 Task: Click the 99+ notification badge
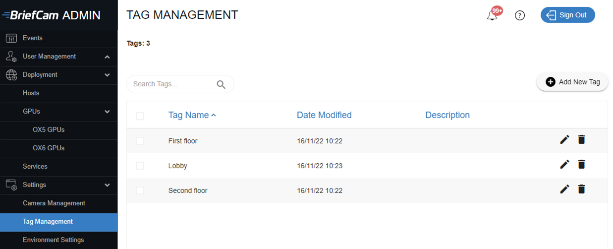497,10
